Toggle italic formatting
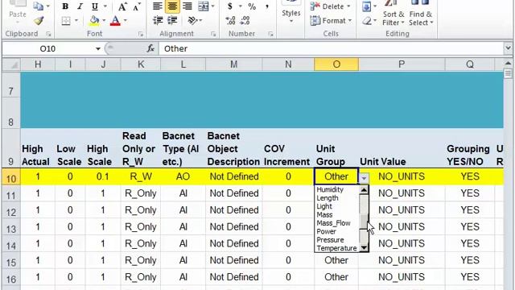The height and width of the screenshot is (290, 515). tap(80, 6)
